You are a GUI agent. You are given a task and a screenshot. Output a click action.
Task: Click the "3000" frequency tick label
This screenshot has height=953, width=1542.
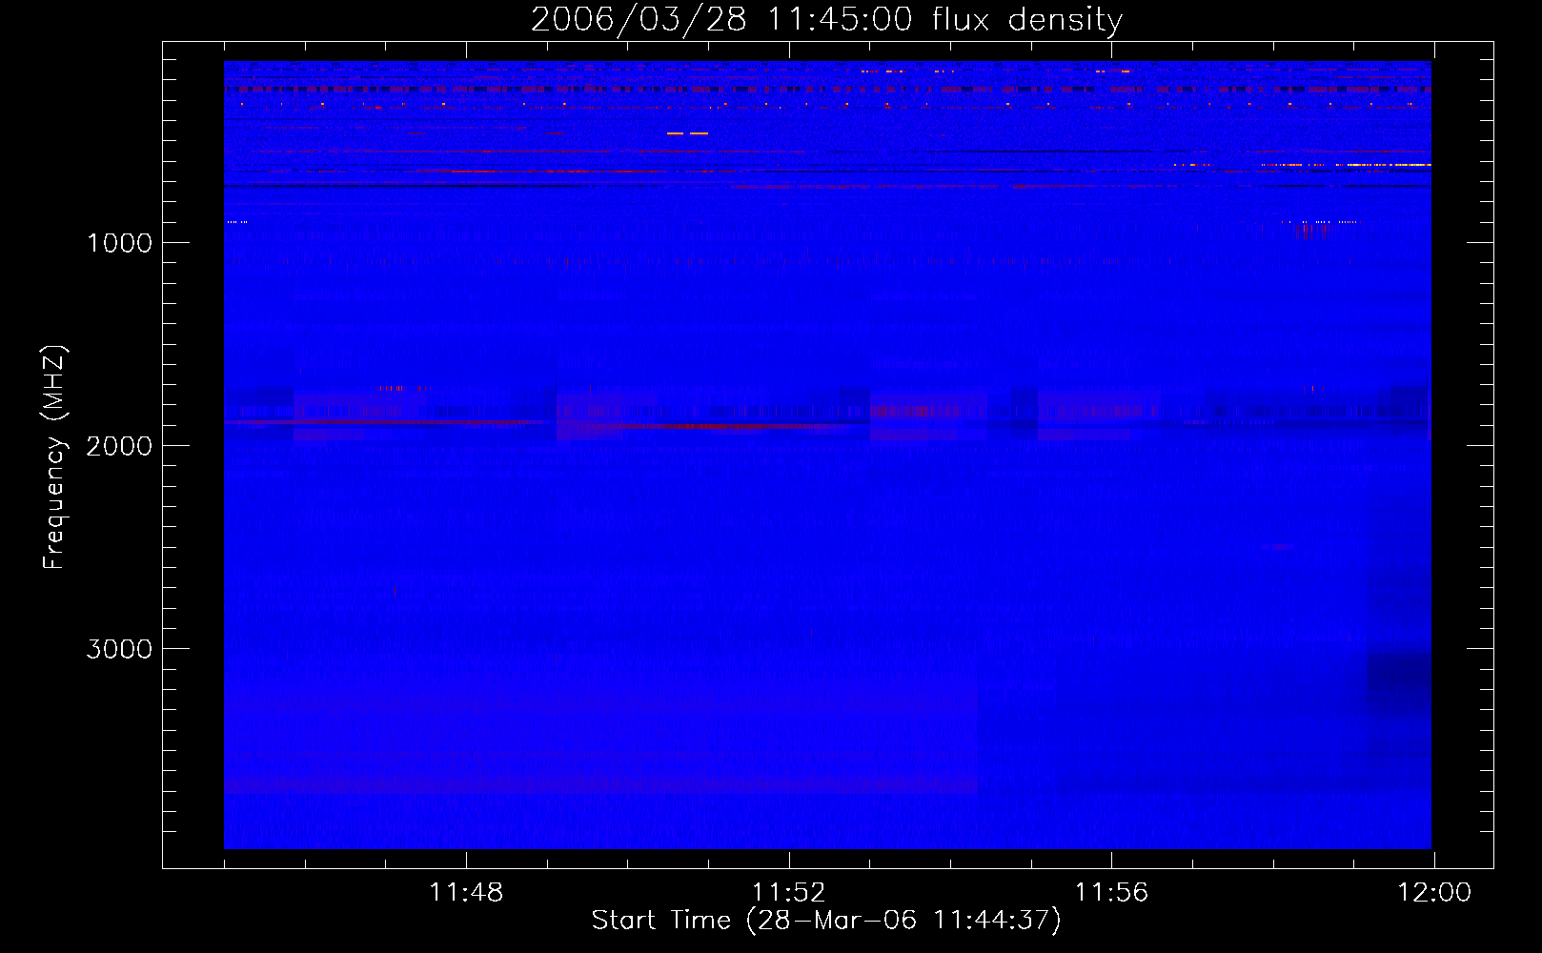(119, 649)
